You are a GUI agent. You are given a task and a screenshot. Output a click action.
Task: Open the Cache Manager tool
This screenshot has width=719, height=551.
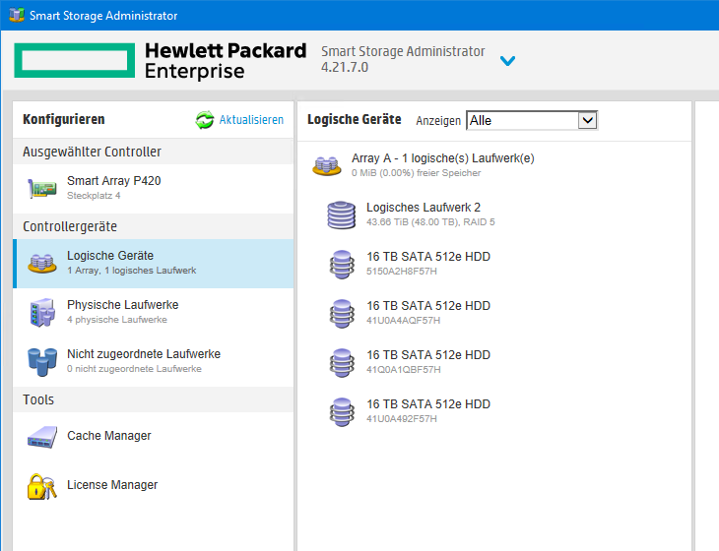pos(153,436)
